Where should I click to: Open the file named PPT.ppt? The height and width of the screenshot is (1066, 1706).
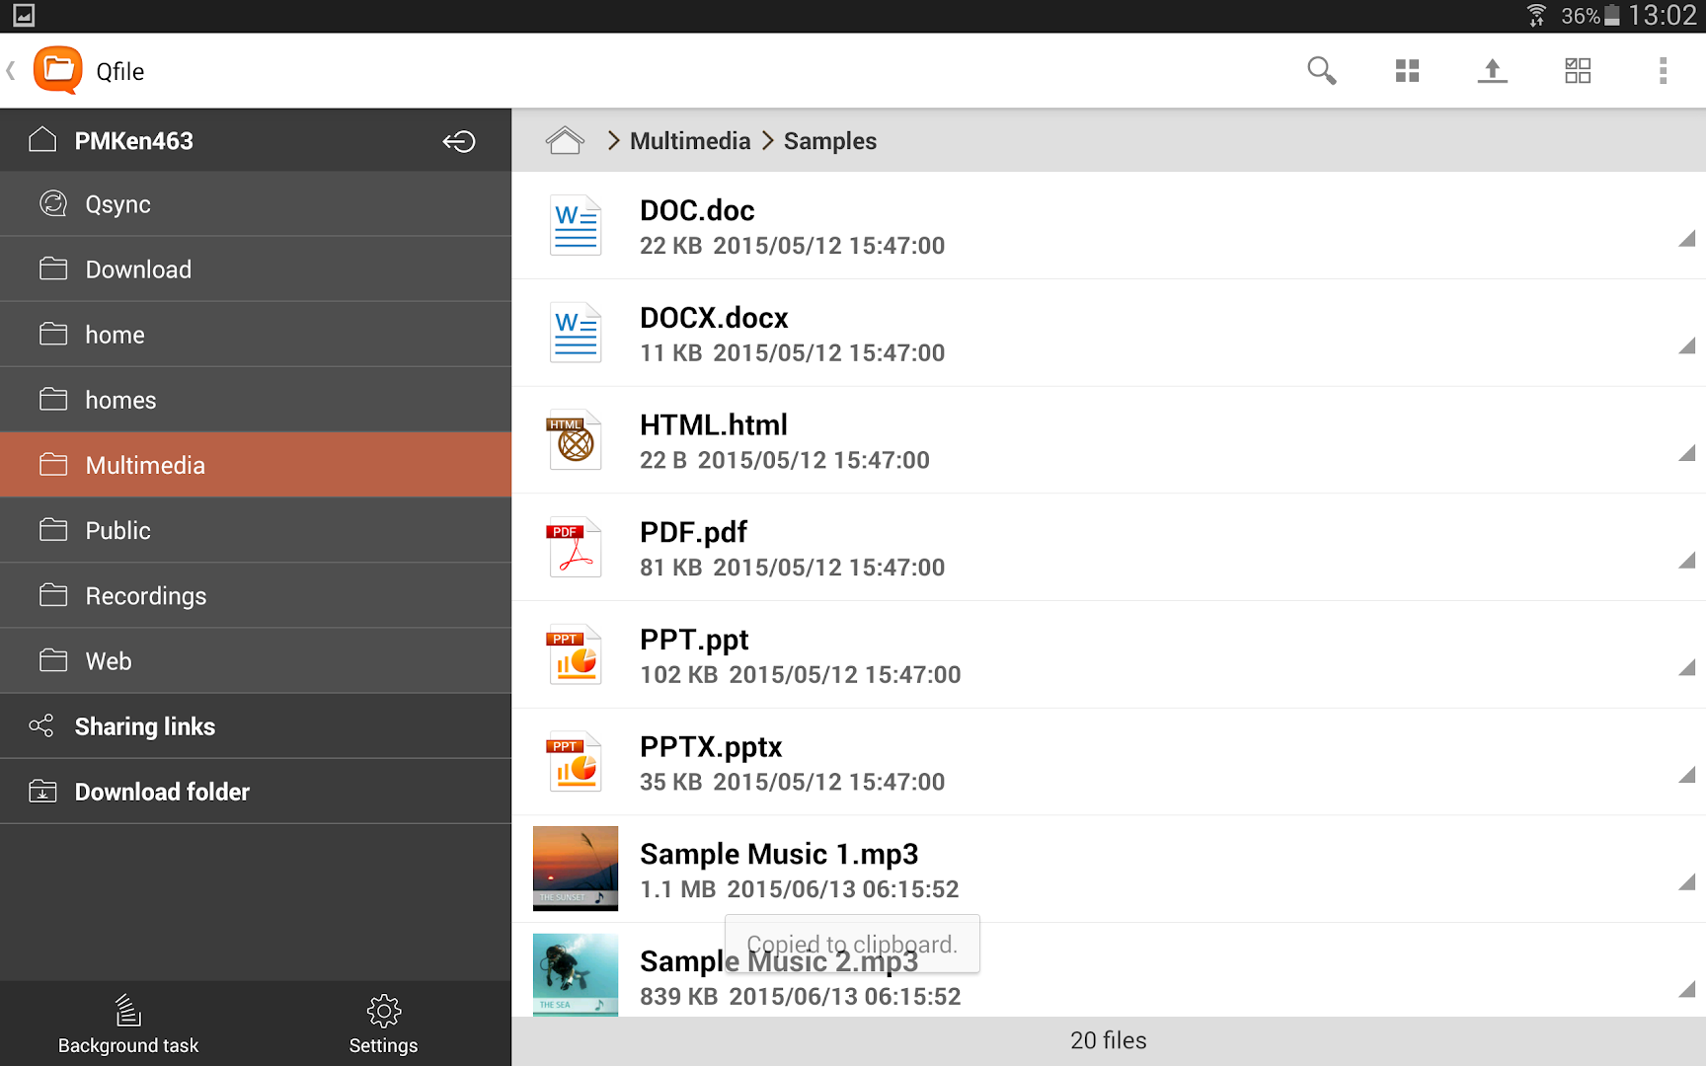(694, 641)
